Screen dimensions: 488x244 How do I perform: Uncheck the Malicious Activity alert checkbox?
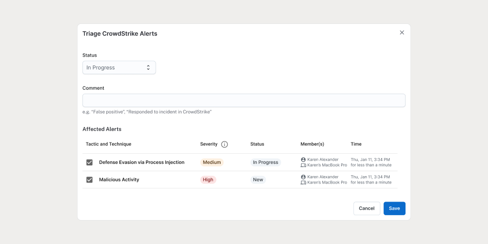[89, 180]
